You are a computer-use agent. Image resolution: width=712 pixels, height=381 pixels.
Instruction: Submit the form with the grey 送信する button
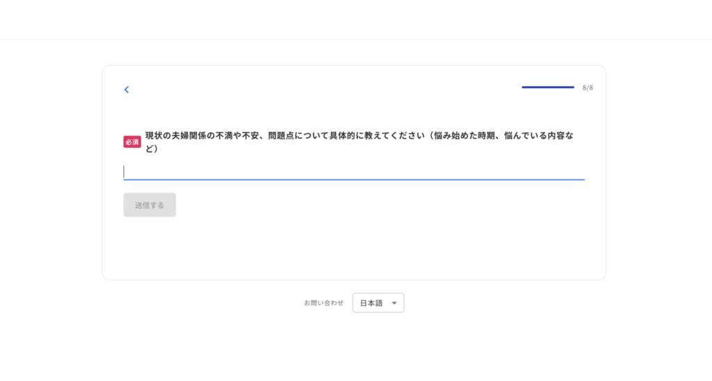pyautogui.click(x=150, y=205)
